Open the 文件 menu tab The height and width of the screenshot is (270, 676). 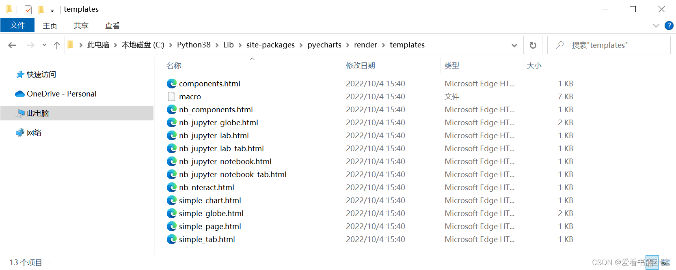point(17,26)
